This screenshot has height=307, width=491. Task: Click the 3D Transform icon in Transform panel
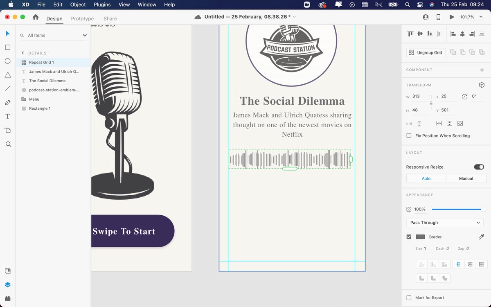pos(482,85)
